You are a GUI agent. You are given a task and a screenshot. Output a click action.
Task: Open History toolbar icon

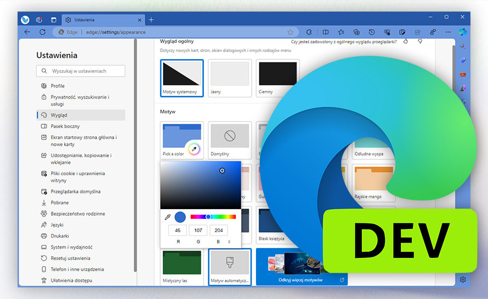[x=372, y=32]
